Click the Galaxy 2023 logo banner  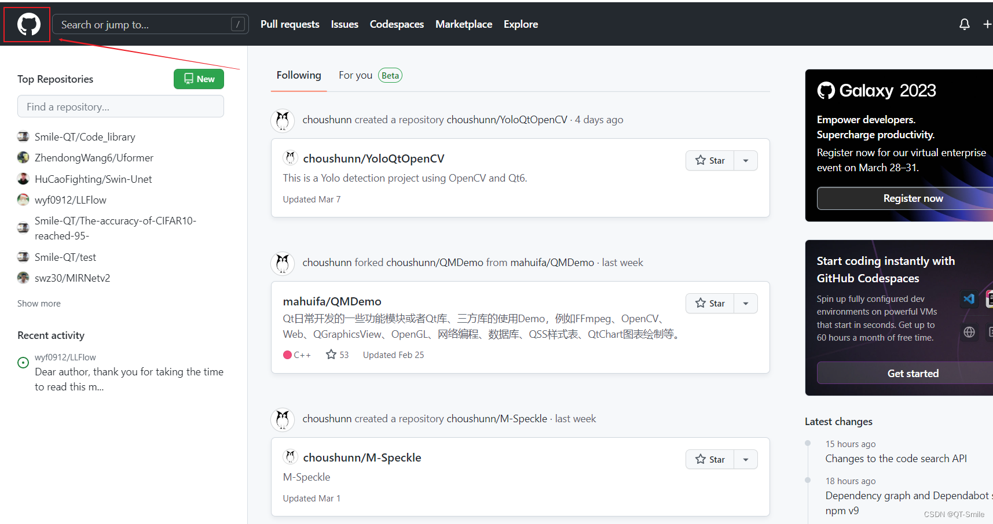pyautogui.click(x=877, y=91)
